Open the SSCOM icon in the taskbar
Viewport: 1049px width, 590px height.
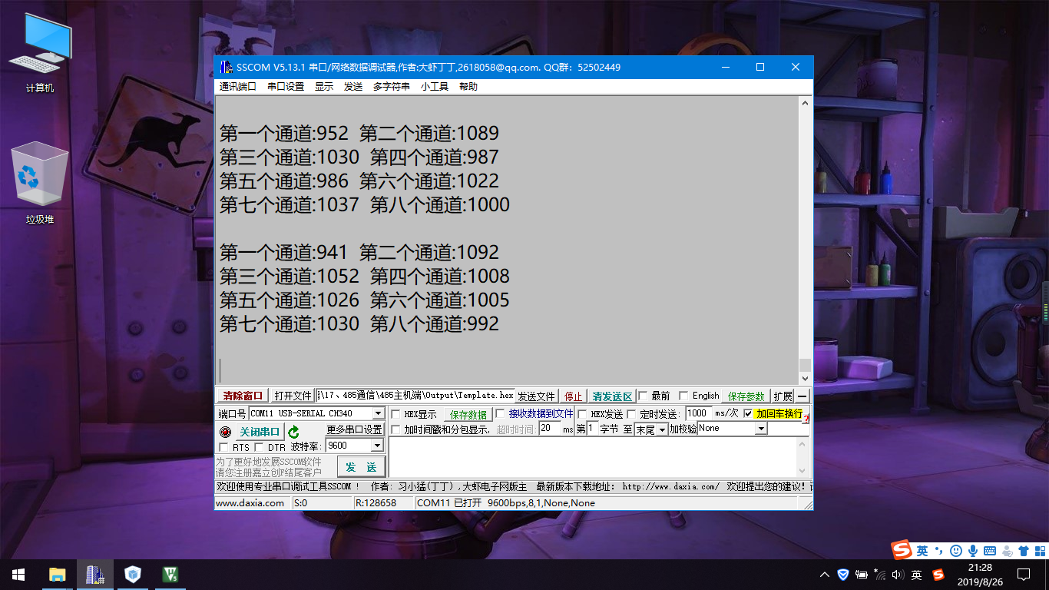[94, 574]
